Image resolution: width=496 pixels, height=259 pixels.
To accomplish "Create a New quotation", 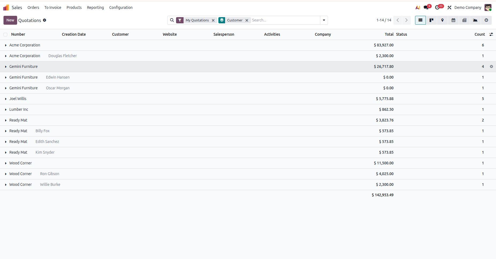I will pos(10,20).
